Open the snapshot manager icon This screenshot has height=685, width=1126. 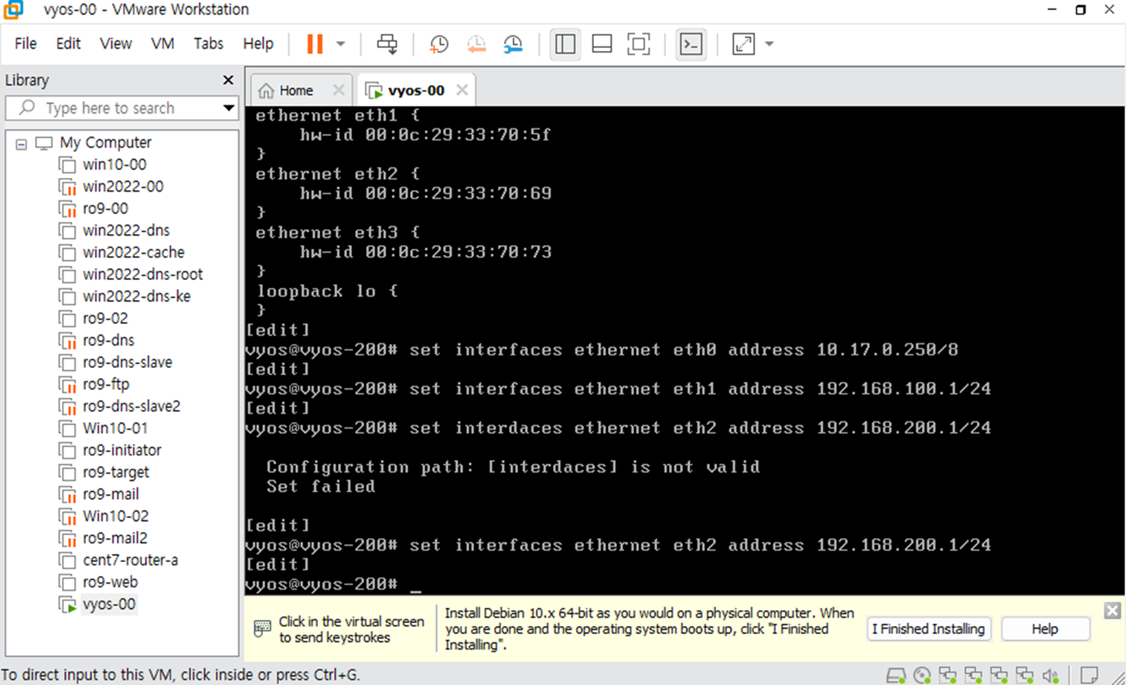513,44
